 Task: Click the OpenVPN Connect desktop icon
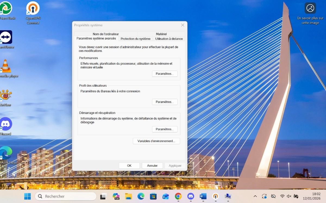coord(33,9)
